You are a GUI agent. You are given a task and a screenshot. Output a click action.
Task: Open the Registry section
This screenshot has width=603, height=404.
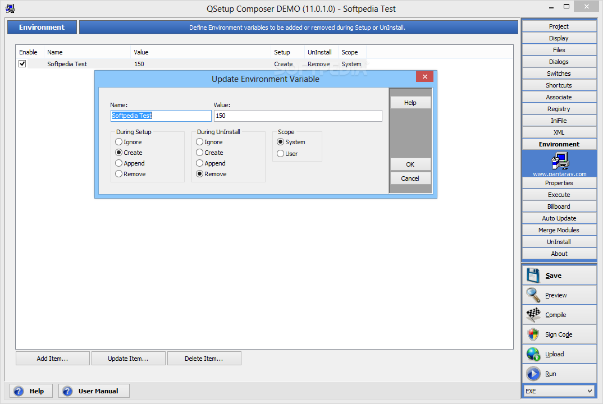(559, 109)
